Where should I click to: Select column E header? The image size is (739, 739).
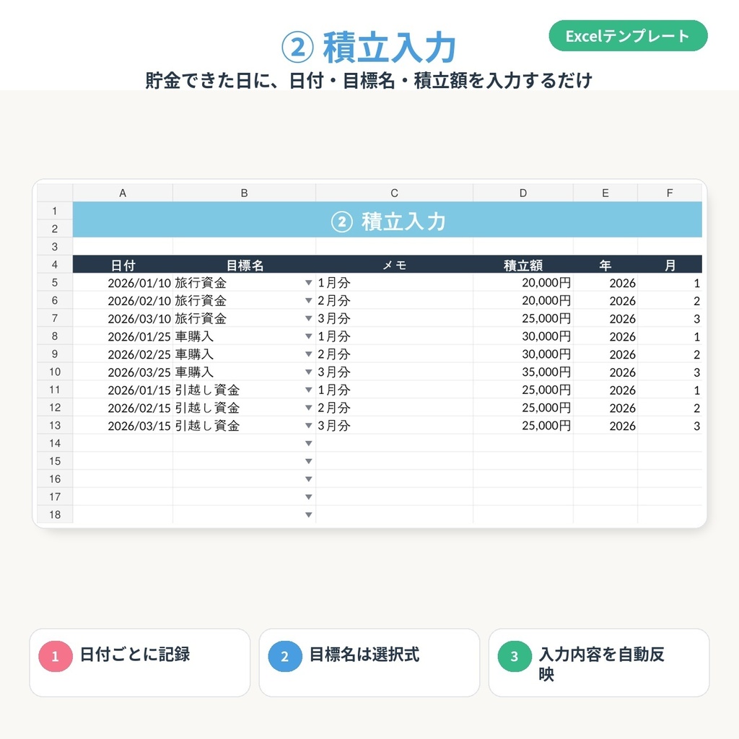[x=605, y=193]
